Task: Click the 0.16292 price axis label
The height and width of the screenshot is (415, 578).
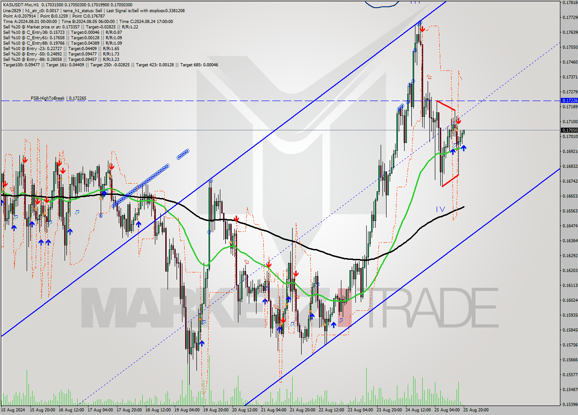Action: pyautogui.click(x=570, y=255)
